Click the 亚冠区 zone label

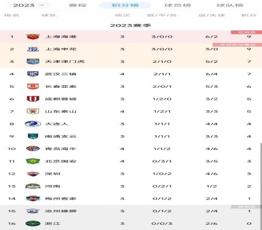[x=246, y=32]
